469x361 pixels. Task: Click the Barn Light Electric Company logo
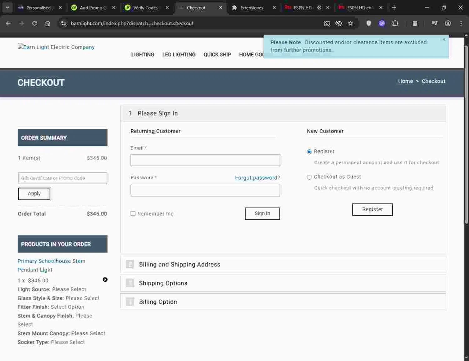[x=56, y=47]
